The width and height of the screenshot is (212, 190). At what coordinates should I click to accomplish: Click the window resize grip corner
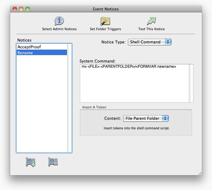(200, 173)
